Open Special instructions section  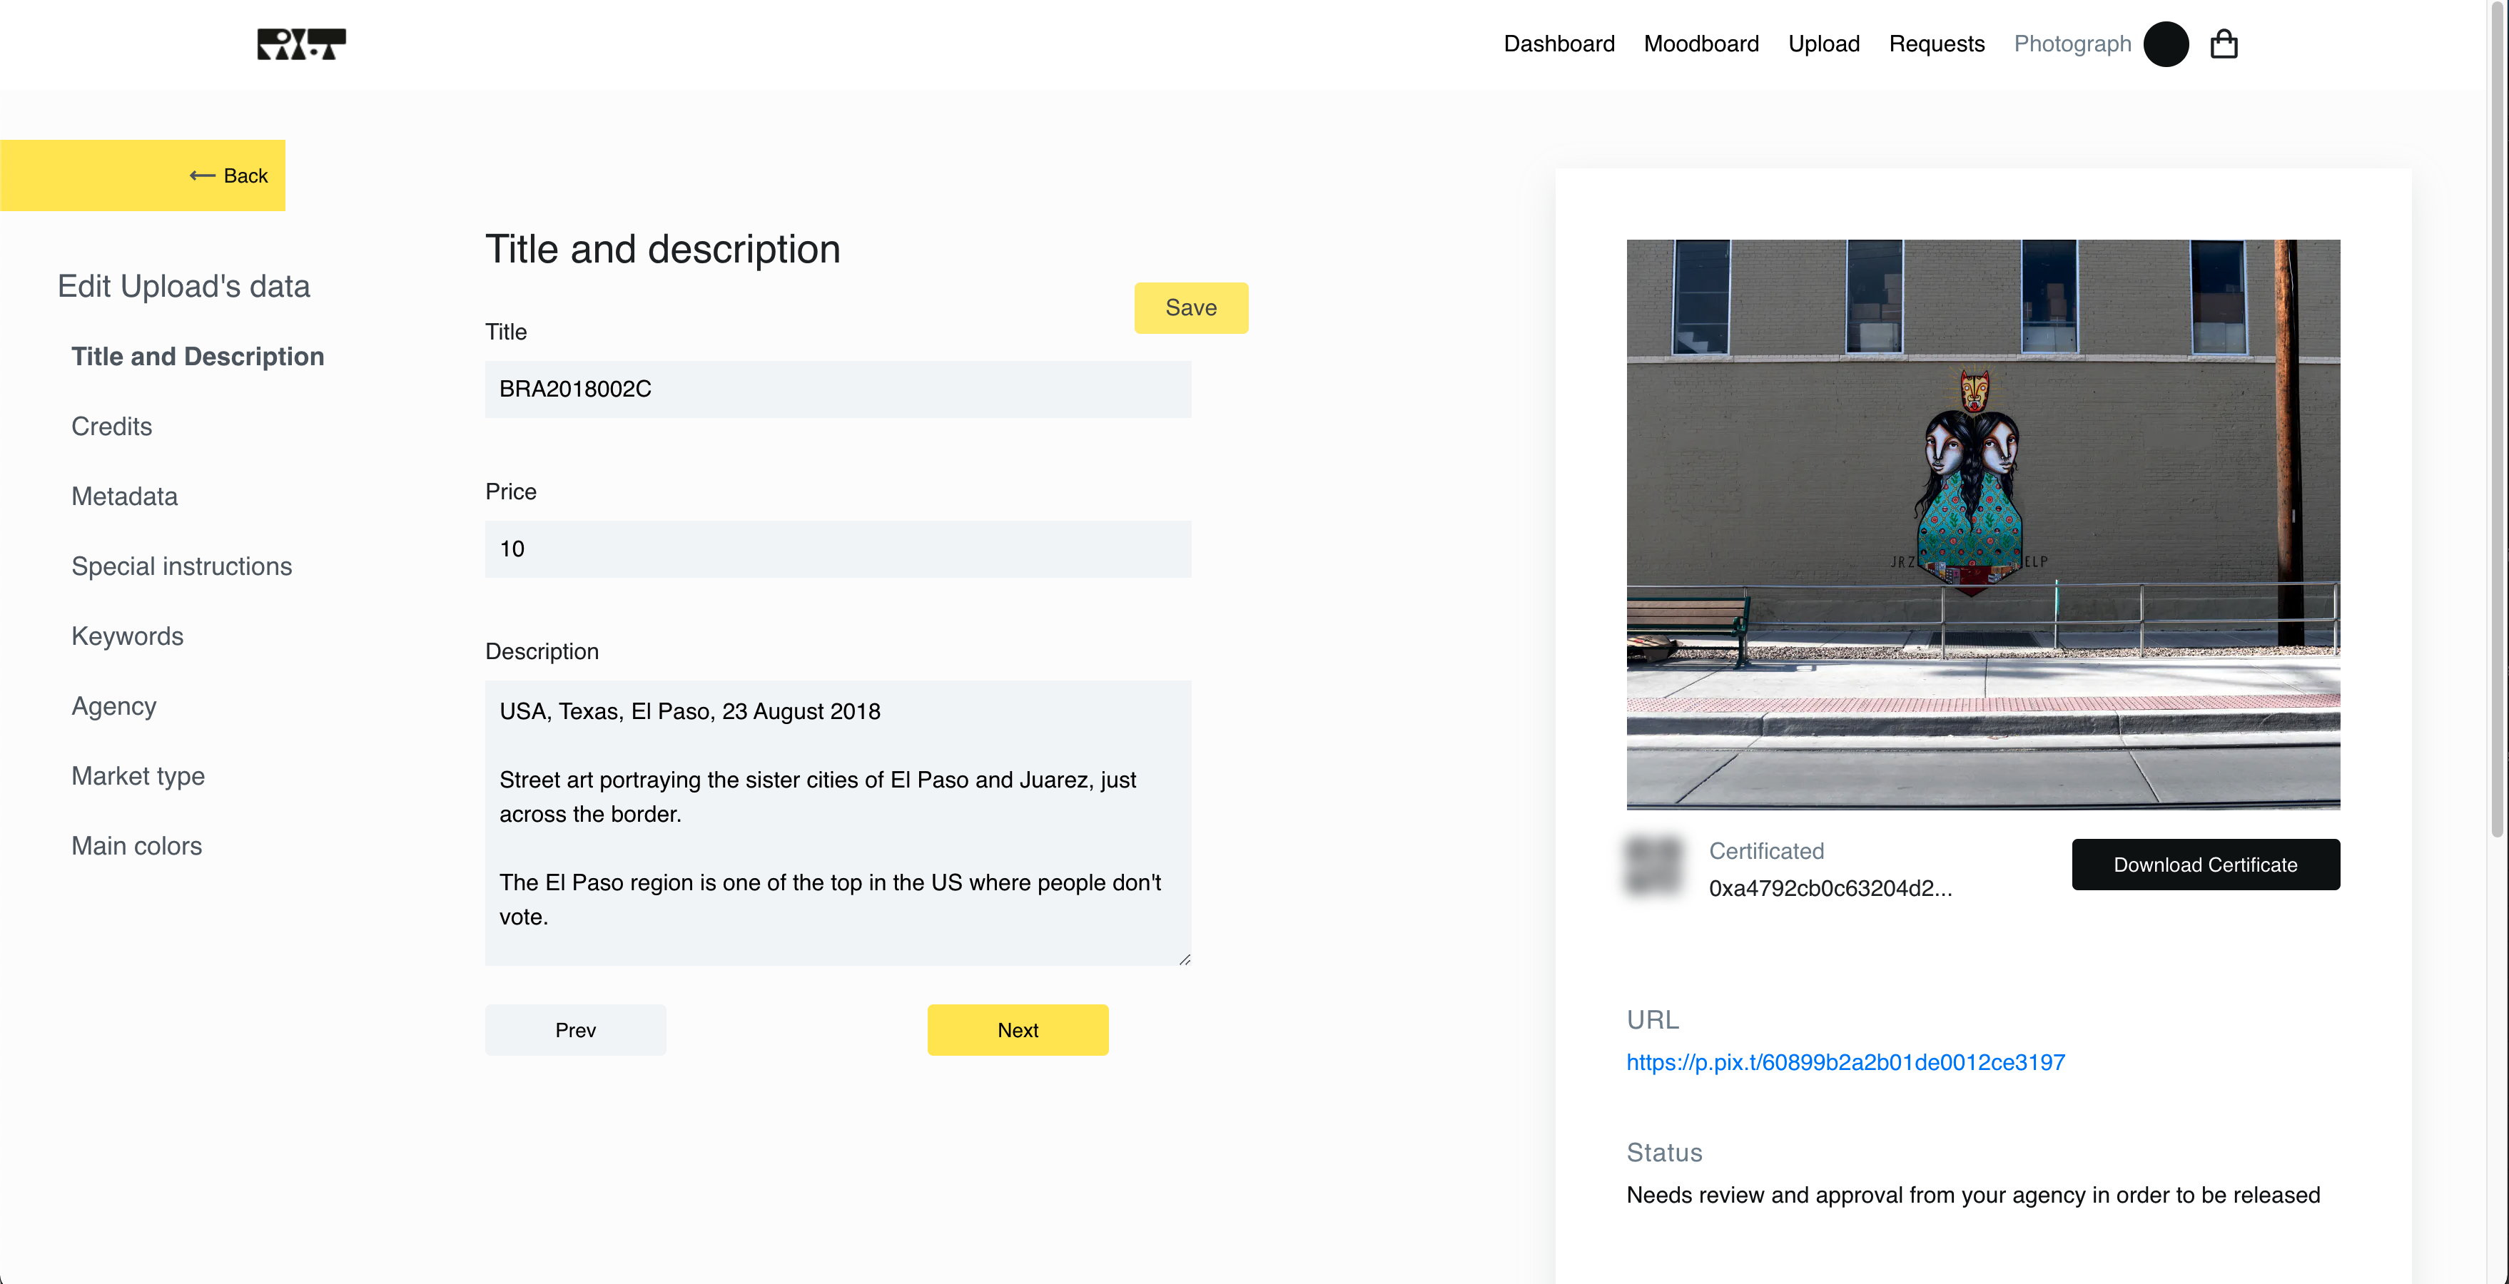pos(181,566)
